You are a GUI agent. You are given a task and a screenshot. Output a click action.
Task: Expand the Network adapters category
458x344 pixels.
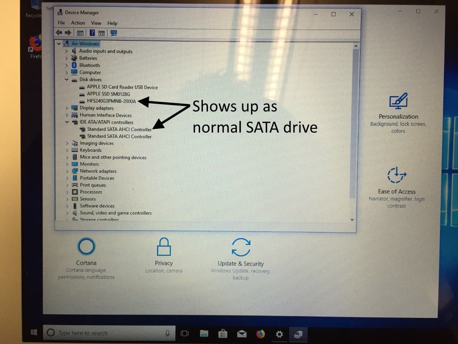tap(67, 171)
